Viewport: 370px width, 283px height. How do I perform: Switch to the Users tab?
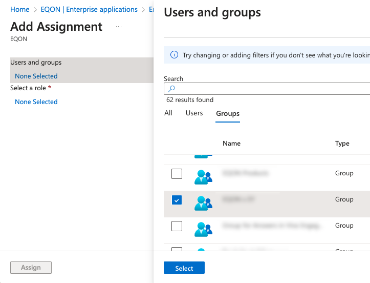click(x=194, y=113)
